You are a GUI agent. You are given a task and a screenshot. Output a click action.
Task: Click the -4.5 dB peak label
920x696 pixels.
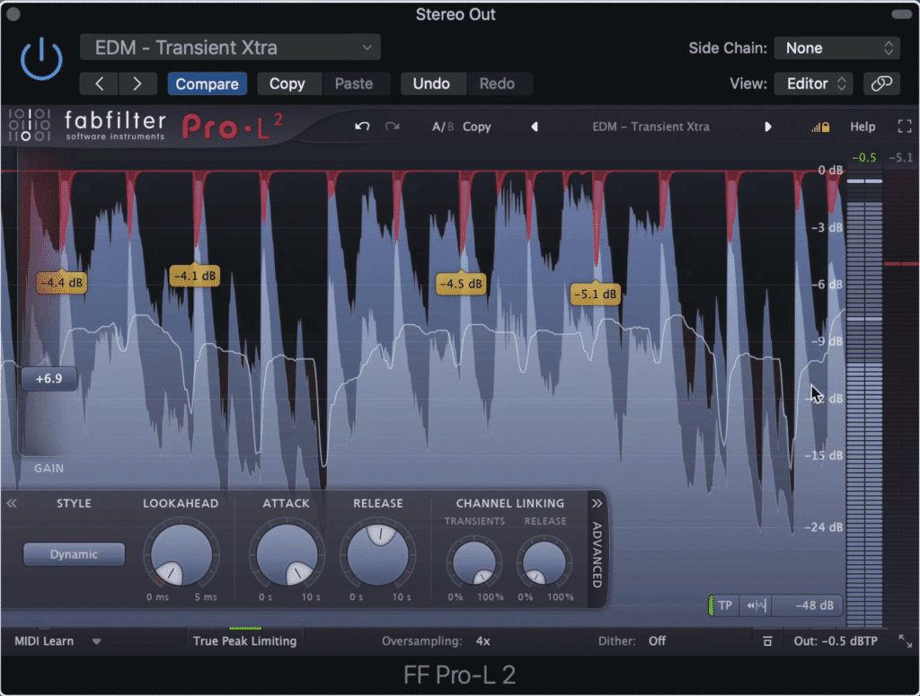coord(461,284)
